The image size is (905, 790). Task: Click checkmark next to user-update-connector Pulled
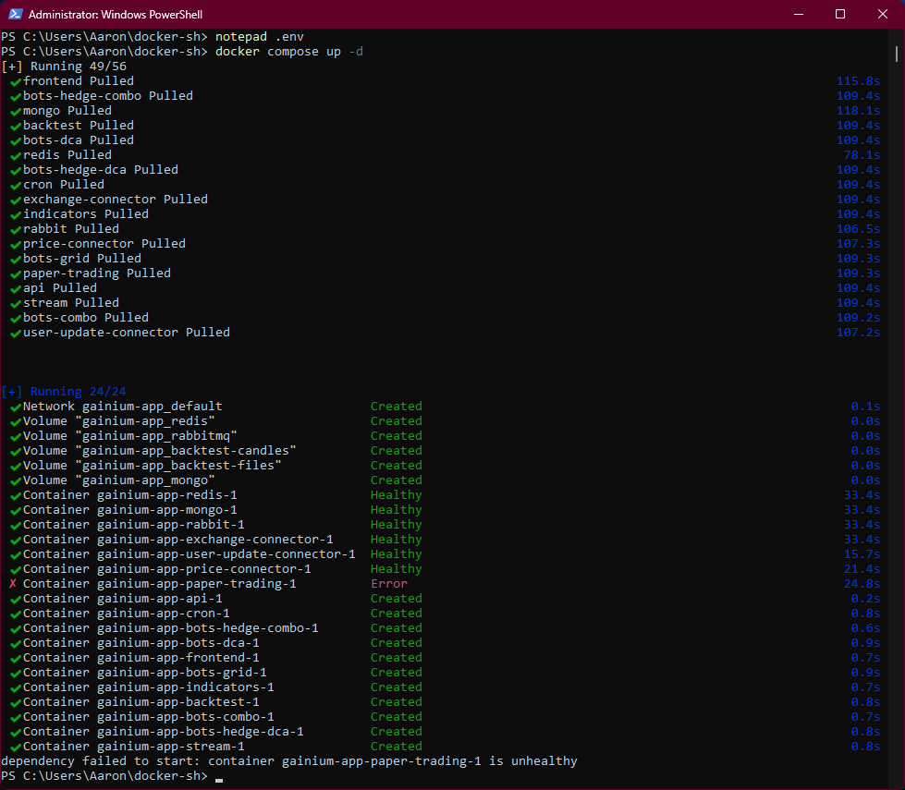[16, 333]
